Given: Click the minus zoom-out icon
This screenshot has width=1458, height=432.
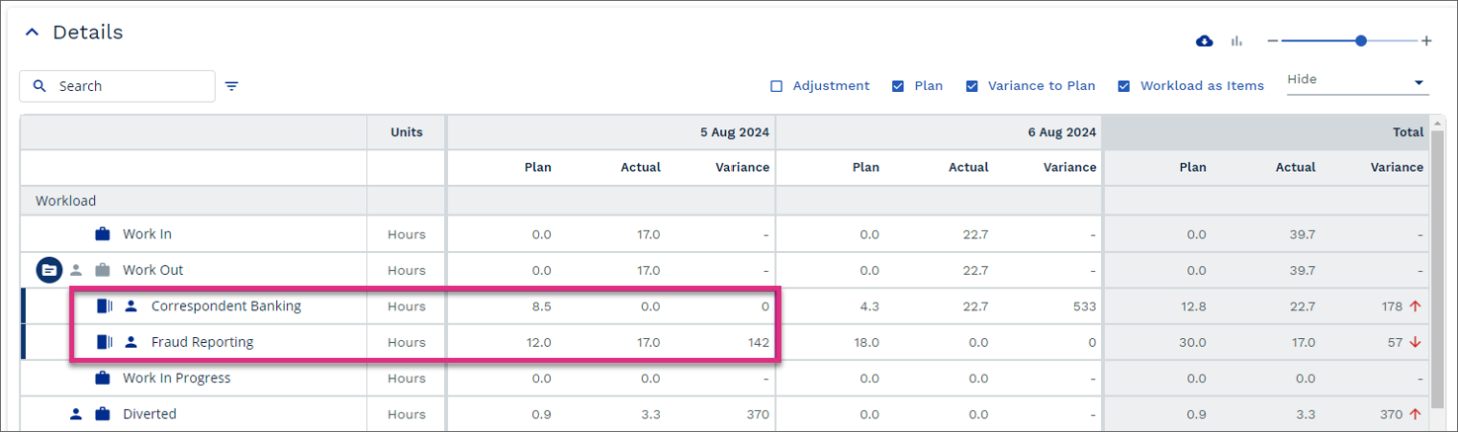Looking at the screenshot, I should (1273, 41).
